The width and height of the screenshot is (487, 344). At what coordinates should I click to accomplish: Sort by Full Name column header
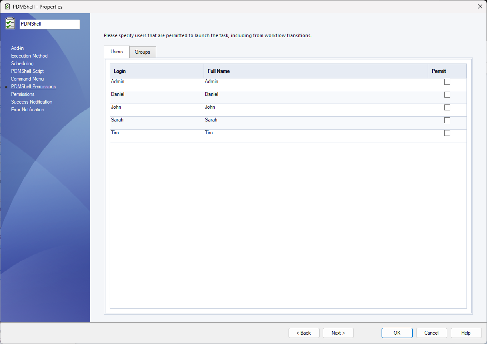coord(316,71)
